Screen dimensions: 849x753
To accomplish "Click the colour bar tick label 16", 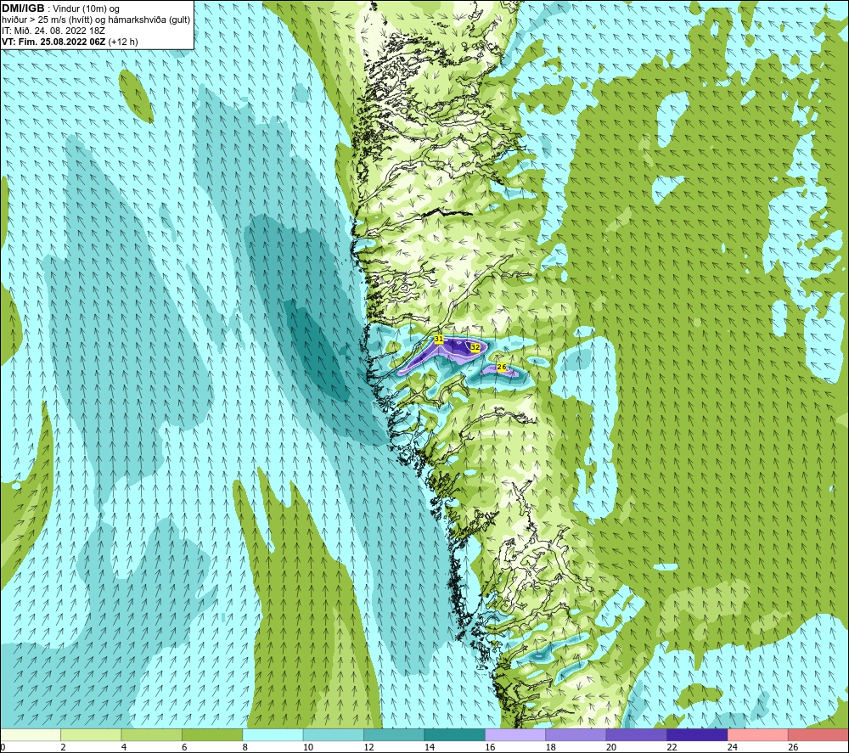I will [x=490, y=747].
